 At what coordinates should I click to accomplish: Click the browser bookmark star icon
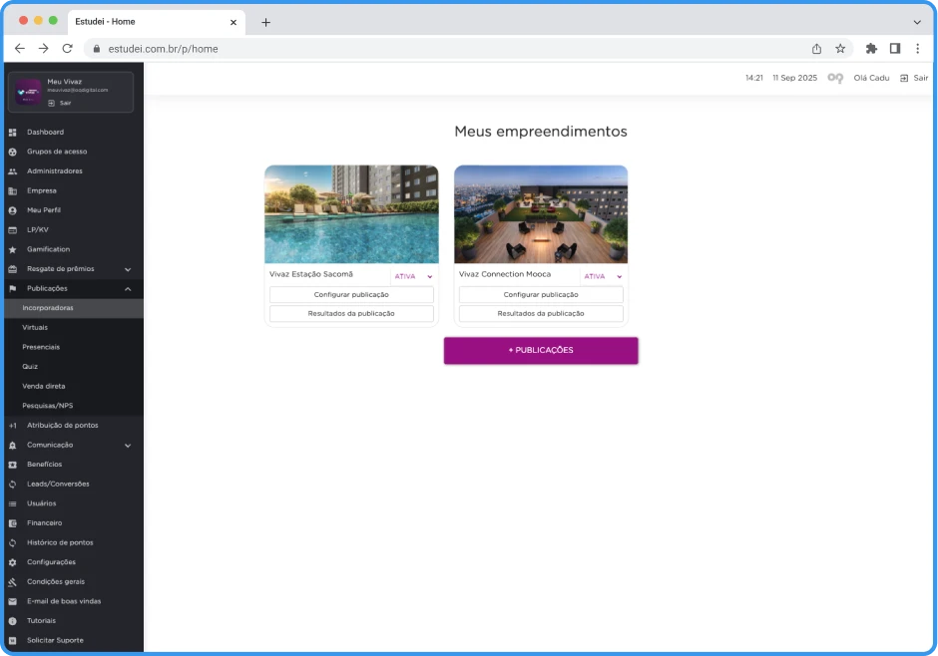[840, 48]
